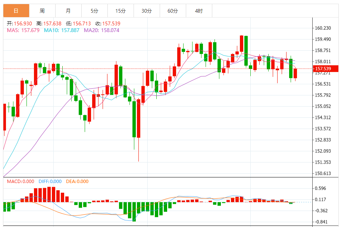The image size is (341, 227).
Task: Click the 154.312 price axis label
Action: (323, 117)
